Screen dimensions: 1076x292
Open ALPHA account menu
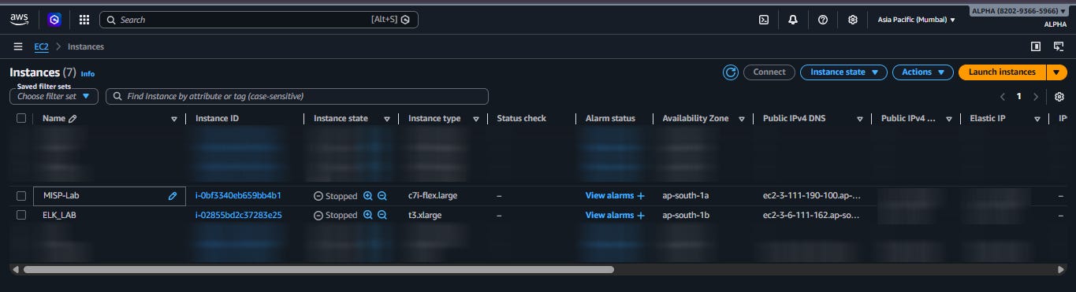click(x=1018, y=12)
